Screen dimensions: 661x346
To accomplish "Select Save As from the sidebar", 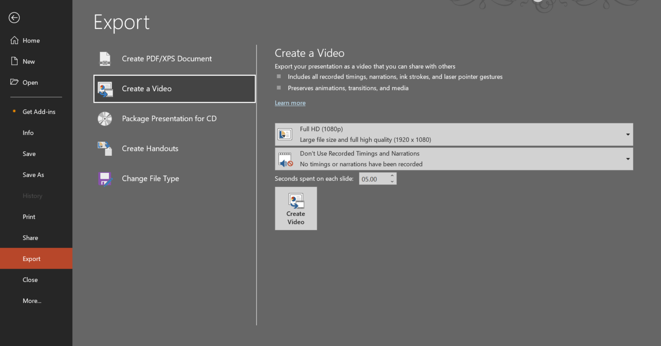I will (33, 175).
